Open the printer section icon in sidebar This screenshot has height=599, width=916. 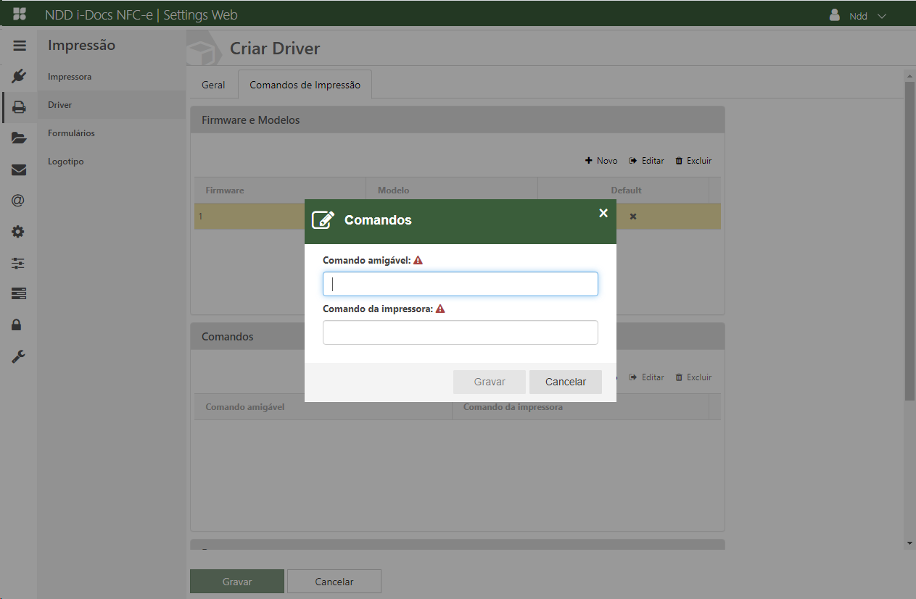pos(19,107)
